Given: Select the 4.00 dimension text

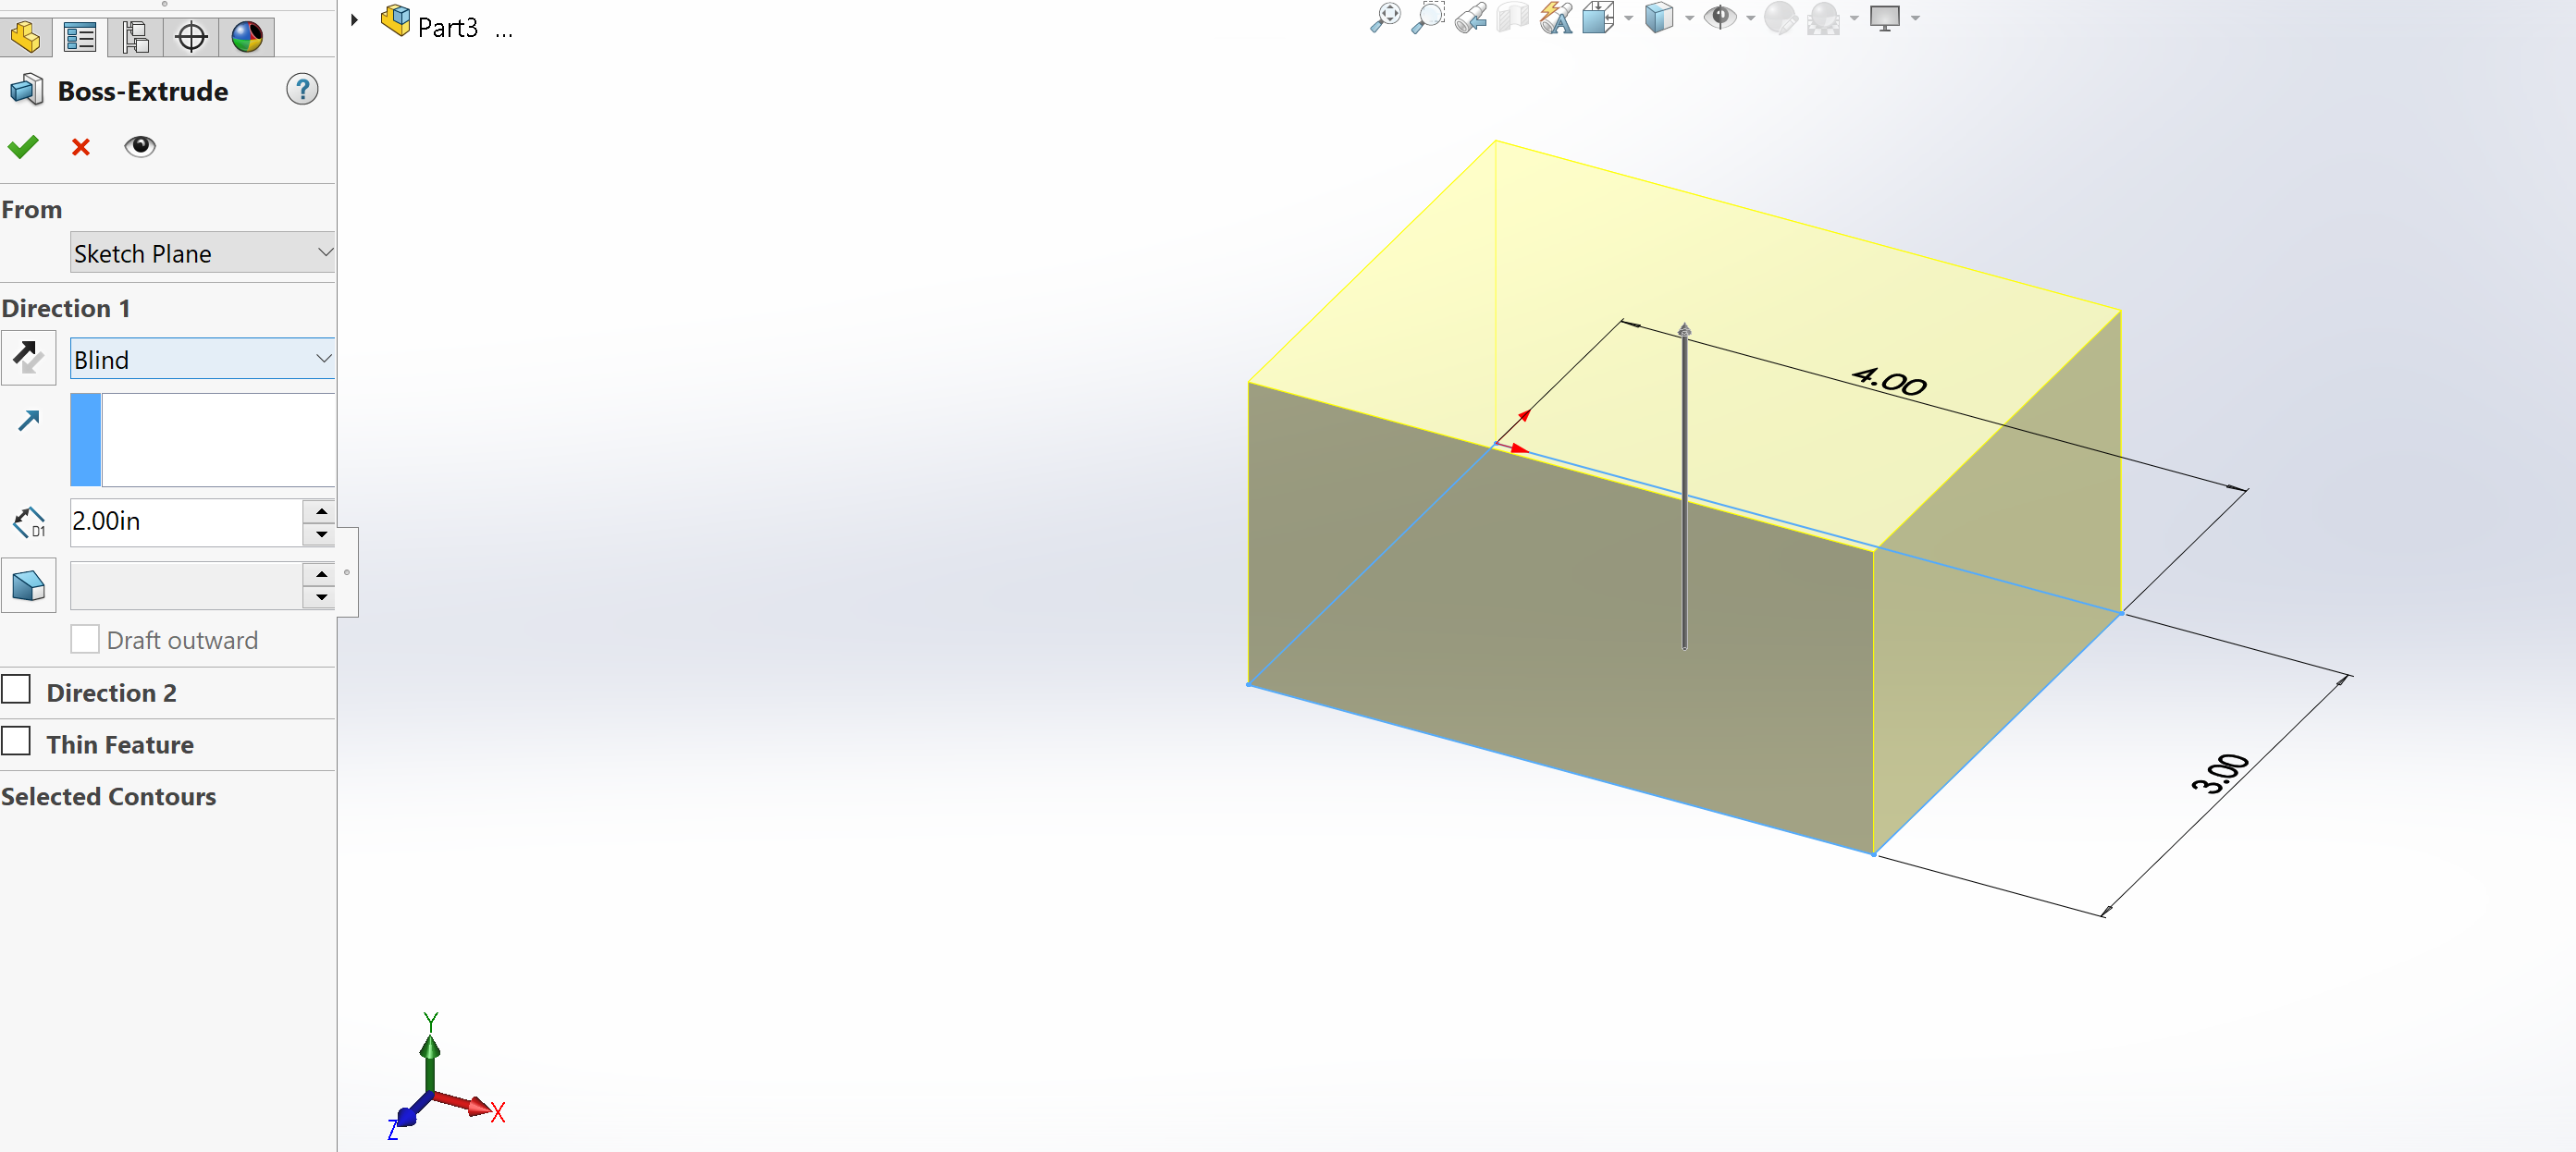Looking at the screenshot, I should [1888, 381].
